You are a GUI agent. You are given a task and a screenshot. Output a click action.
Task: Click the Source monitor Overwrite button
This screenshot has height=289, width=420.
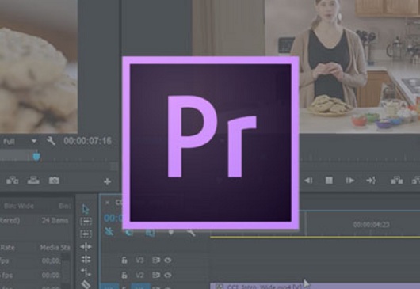pos(33,181)
